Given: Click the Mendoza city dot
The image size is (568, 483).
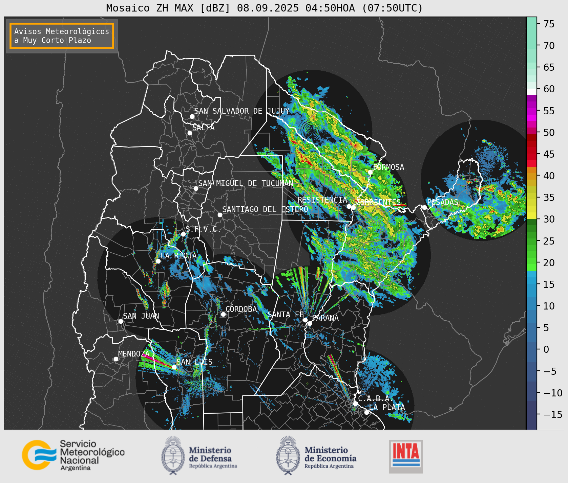Looking at the screenshot, I should (x=116, y=359).
